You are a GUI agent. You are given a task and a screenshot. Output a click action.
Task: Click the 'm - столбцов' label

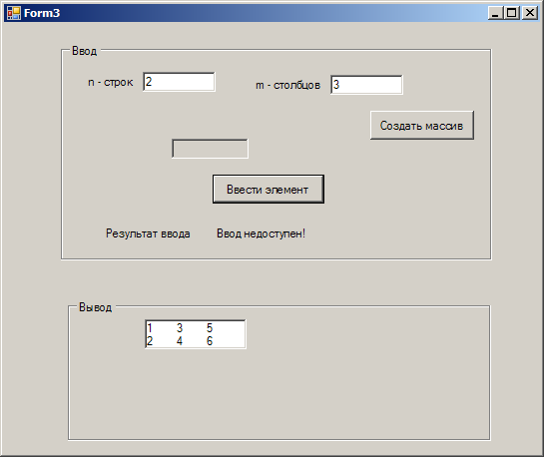click(x=287, y=85)
